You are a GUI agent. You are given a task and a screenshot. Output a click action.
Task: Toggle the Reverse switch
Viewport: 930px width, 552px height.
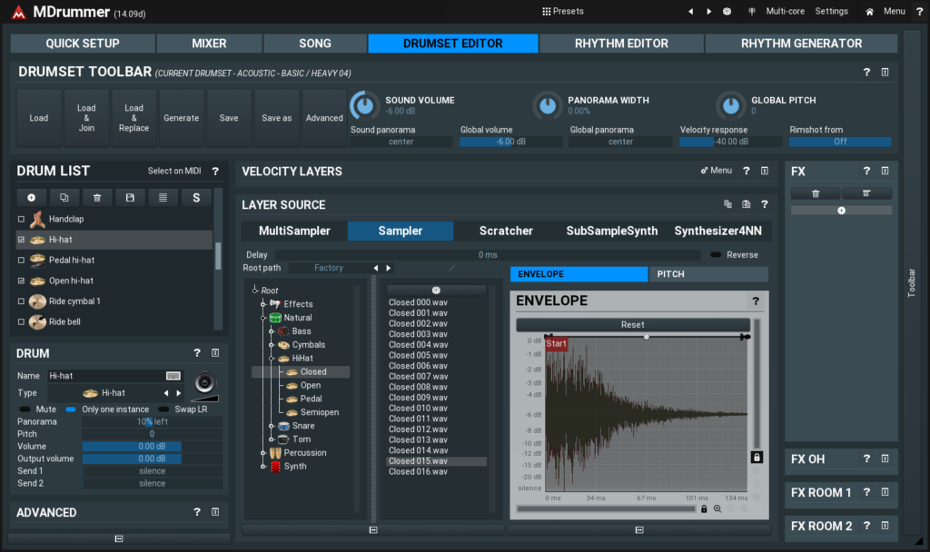pyautogui.click(x=717, y=255)
